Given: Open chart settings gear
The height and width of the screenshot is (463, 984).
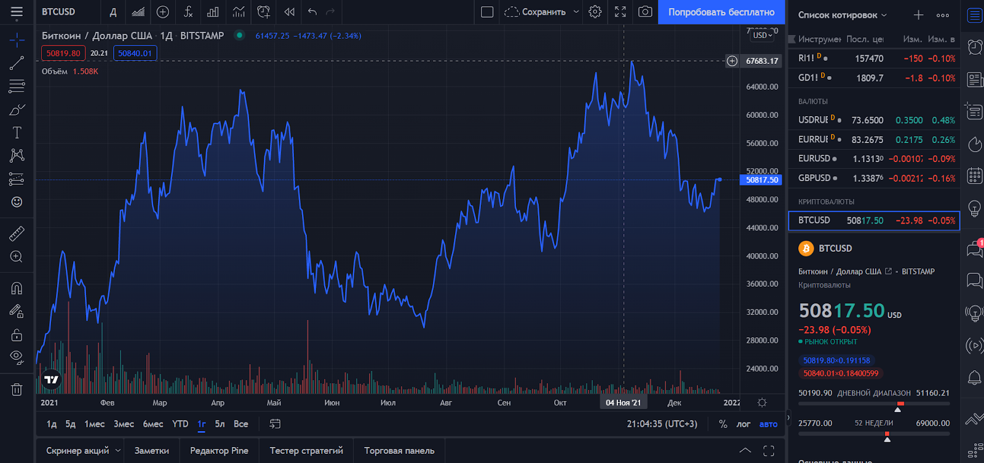Looking at the screenshot, I should [x=595, y=12].
